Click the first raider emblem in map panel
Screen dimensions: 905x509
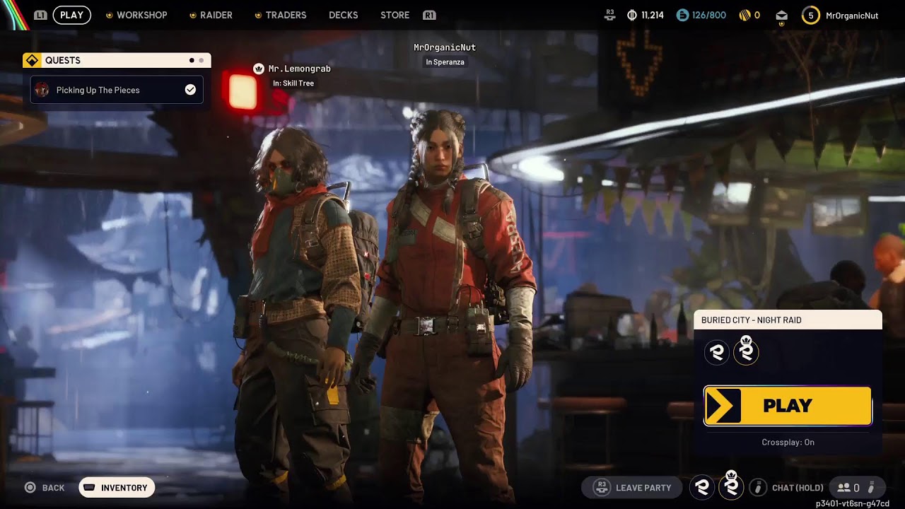pyautogui.click(x=717, y=352)
